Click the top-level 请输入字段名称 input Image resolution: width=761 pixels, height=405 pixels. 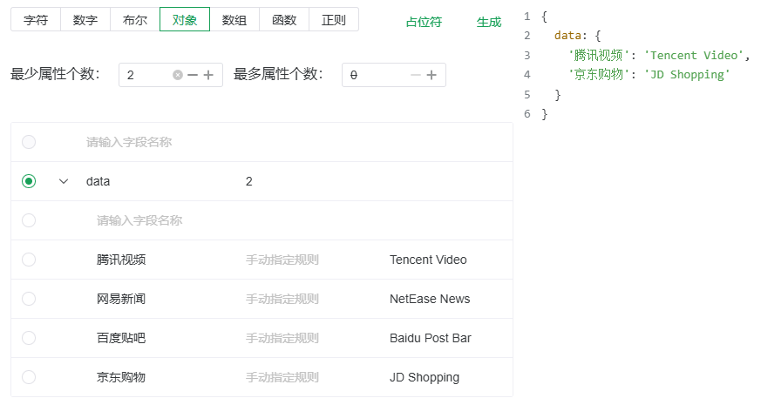coord(129,142)
